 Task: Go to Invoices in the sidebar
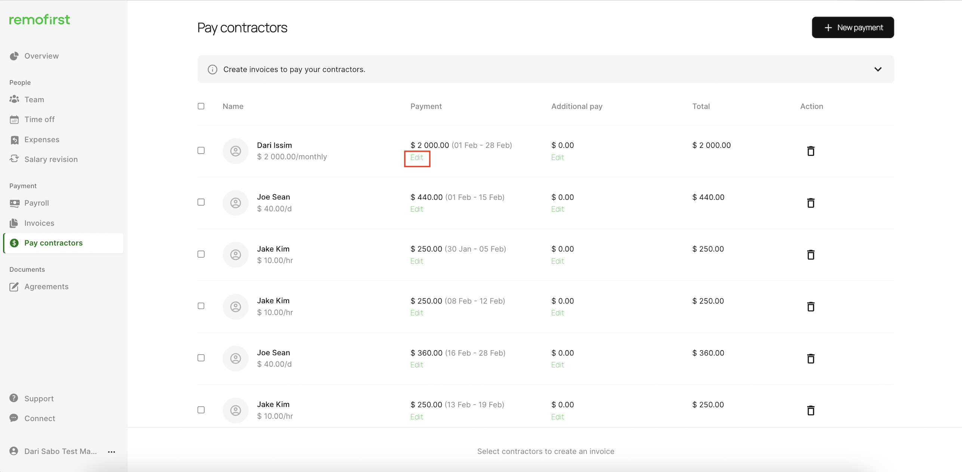click(39, 223)
